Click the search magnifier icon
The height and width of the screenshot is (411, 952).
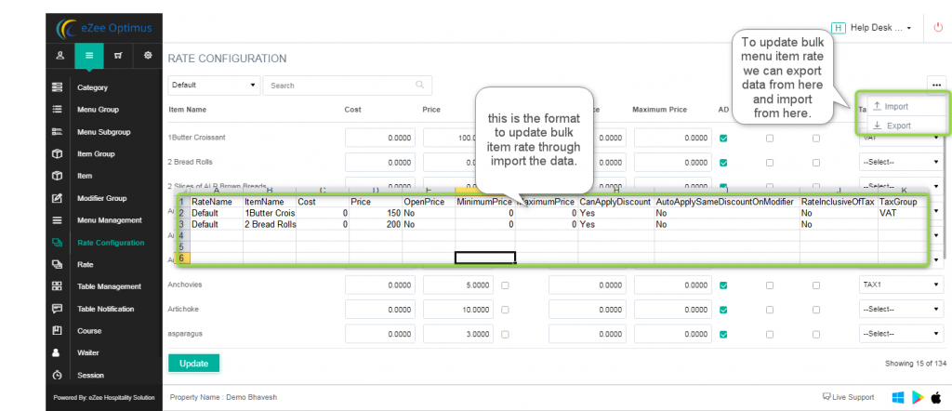coord(419,85)
